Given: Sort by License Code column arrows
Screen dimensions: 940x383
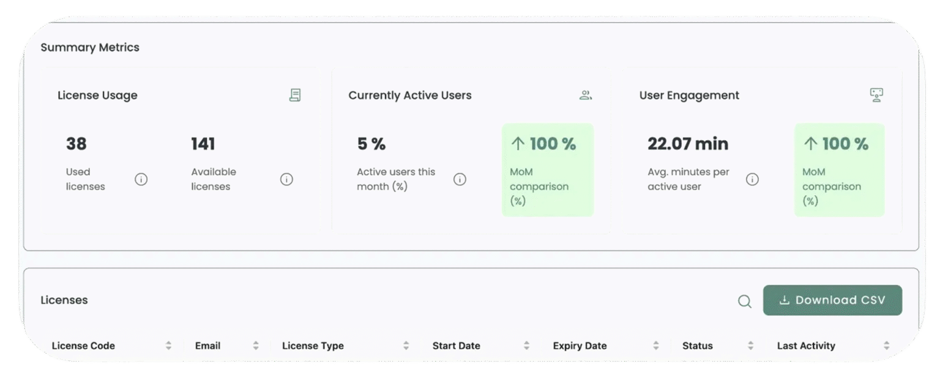Looking at the screenshot, I should click(168, 346).
